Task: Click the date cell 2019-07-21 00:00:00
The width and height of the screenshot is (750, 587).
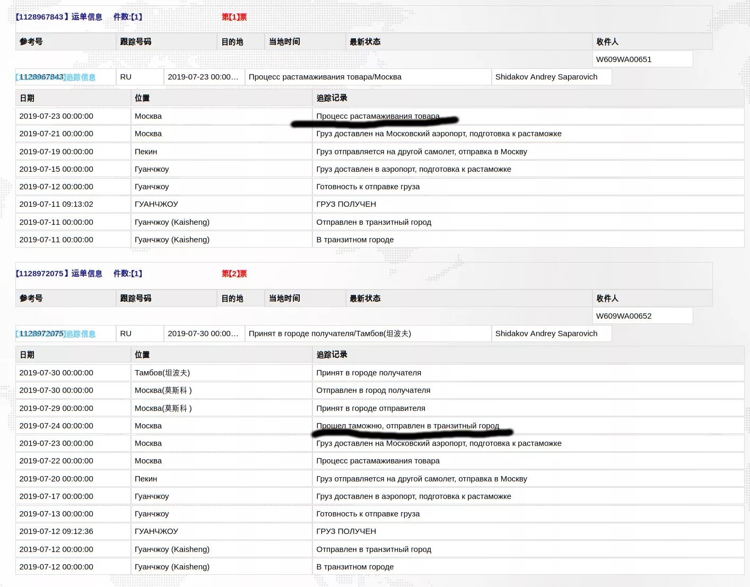Action: click(x=73, y=134)
